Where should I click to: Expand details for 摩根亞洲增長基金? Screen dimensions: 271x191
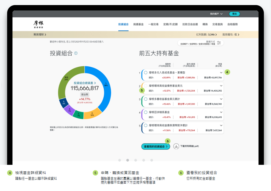pos(221,112)
